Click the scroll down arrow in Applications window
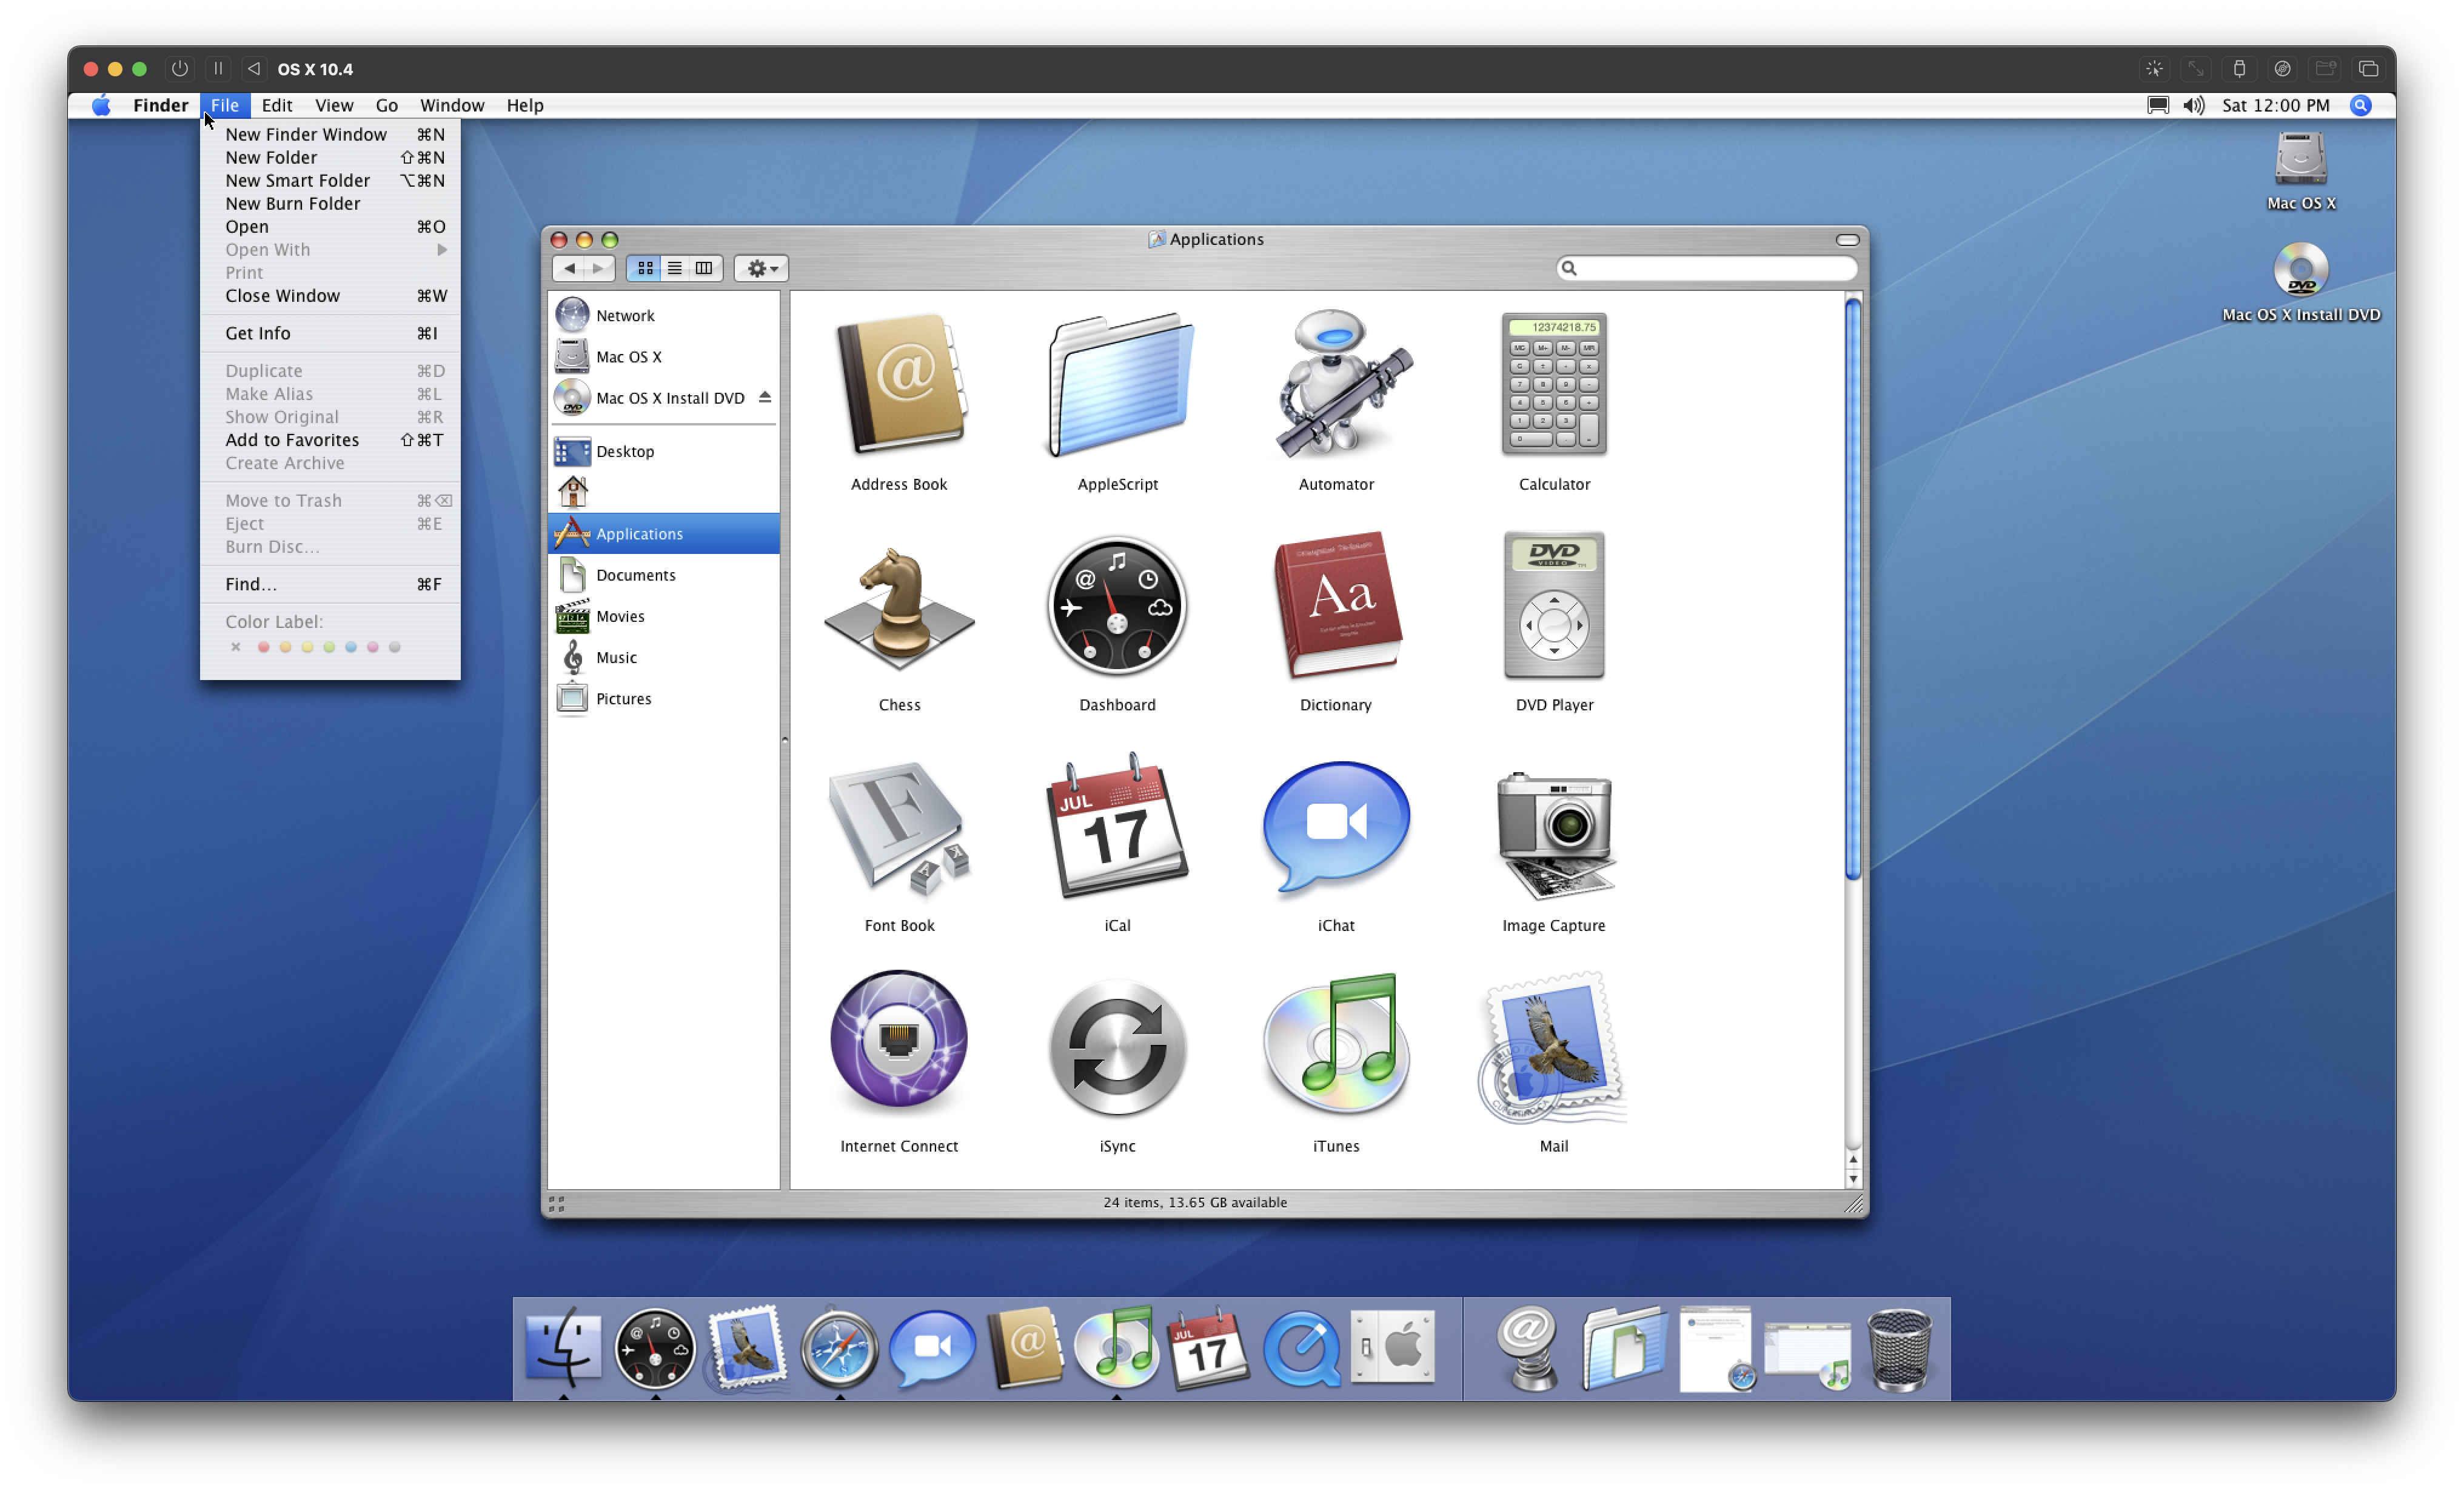This screenshot has width=2464, height=1491. [1853, 1179]
